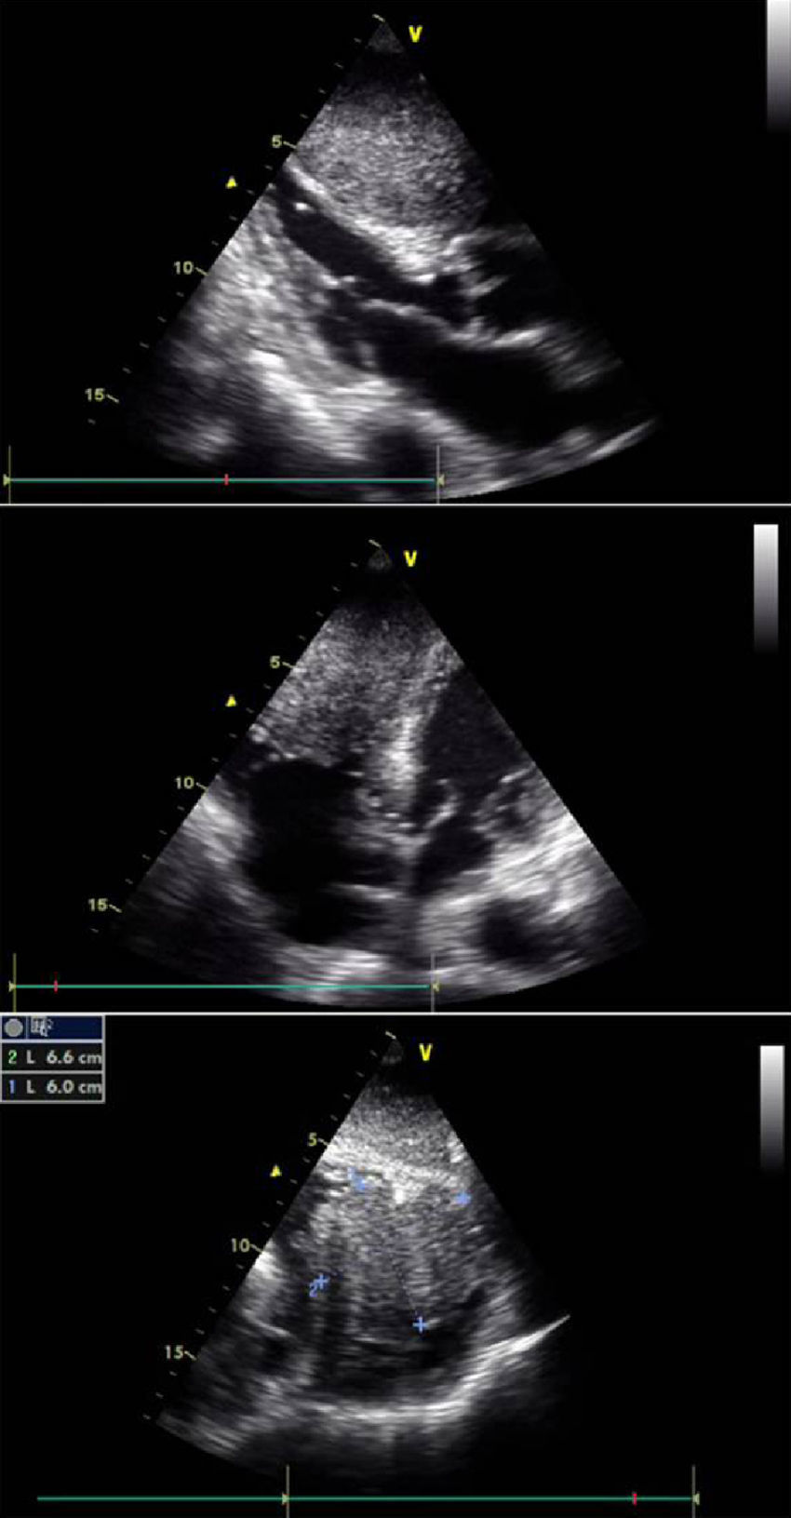
Task: Click yellow focus triangle in middle panel
Action: point(233,701)
